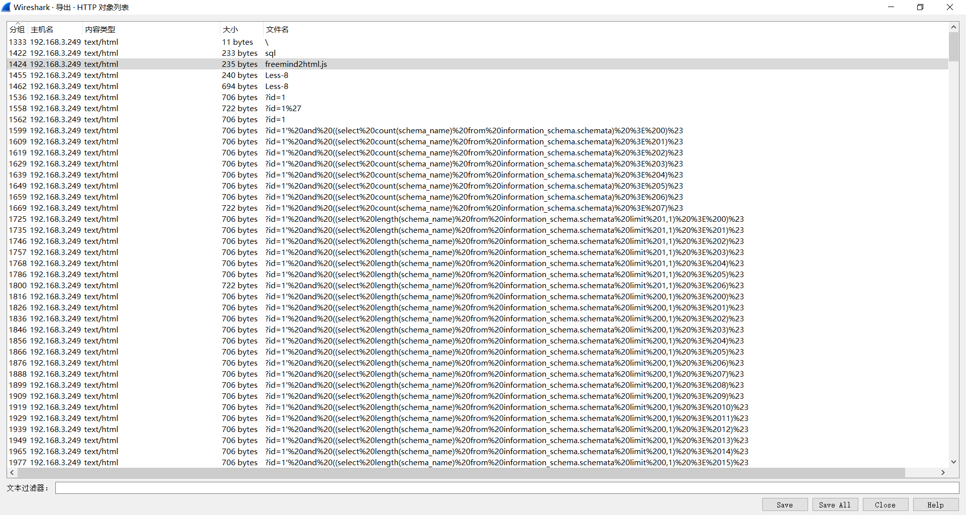Click the vertical scrollbar down arrow
Image resolution: width=966 pixels, height=515 pixels.
953,462
